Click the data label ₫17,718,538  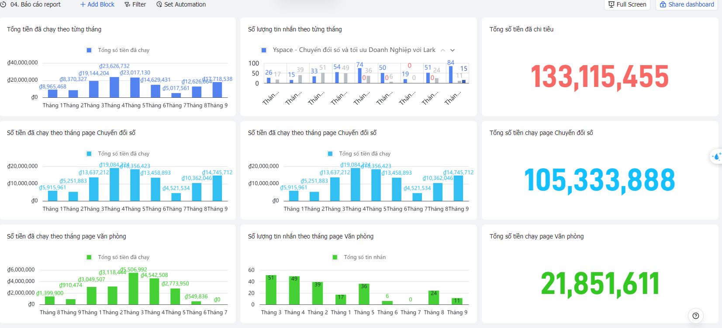tap(217, 79)
